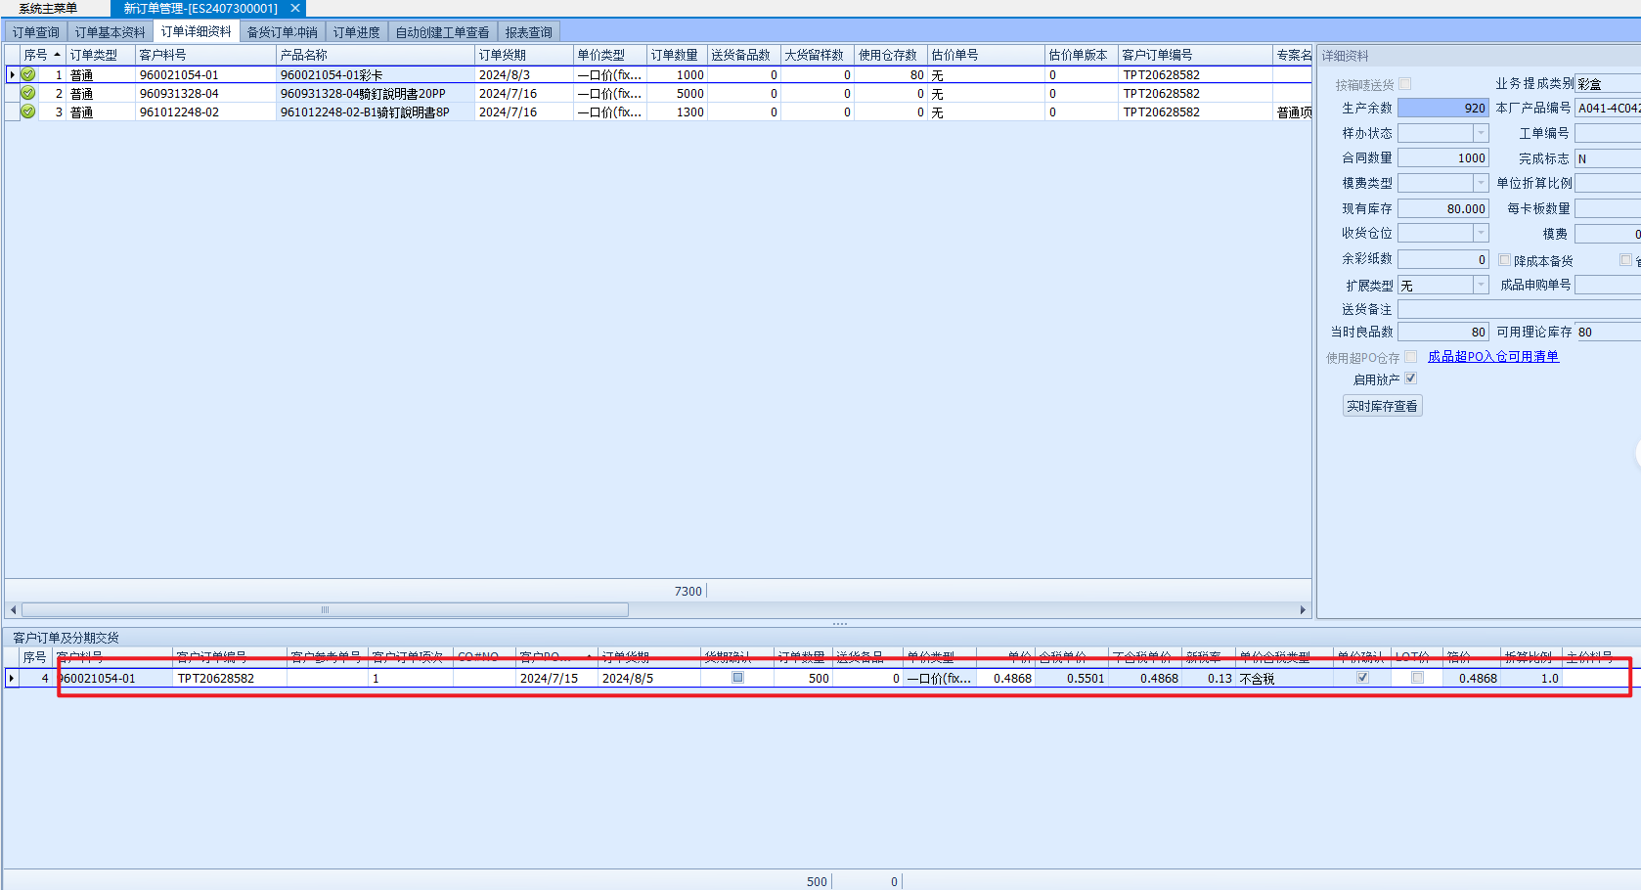Click the 估价单号 column header
The height and width of the screenshot is (890, 1641).
986,55
